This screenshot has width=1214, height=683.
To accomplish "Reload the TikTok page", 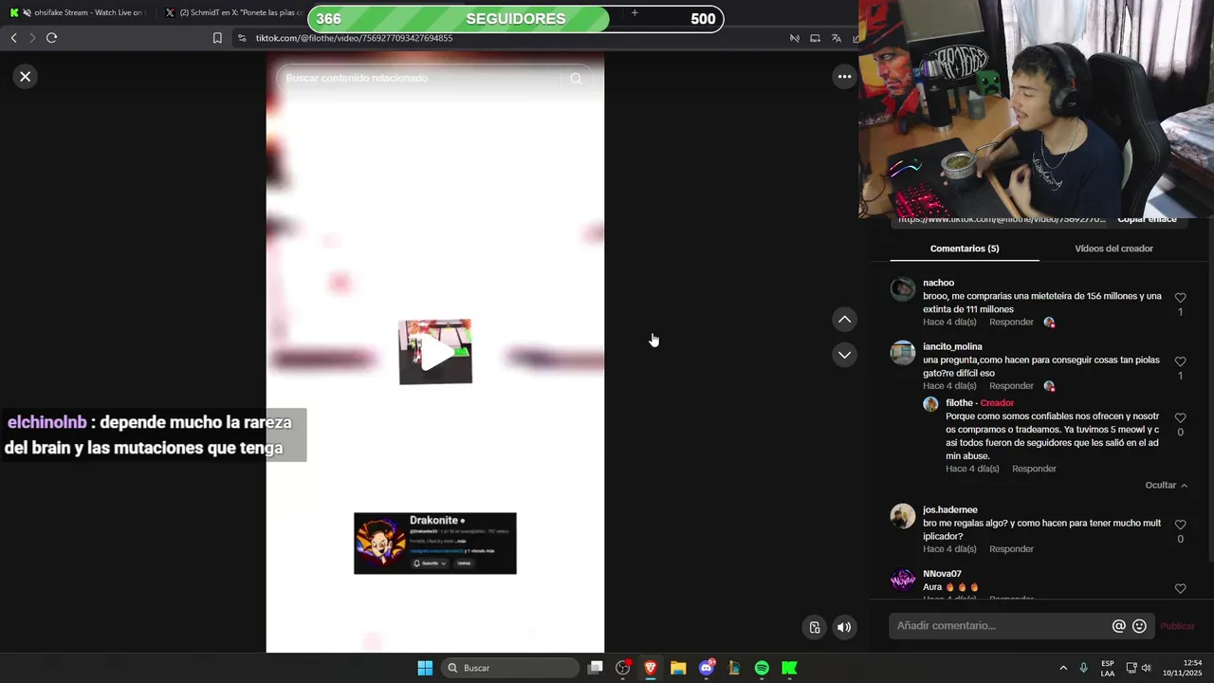I will 52,38.
